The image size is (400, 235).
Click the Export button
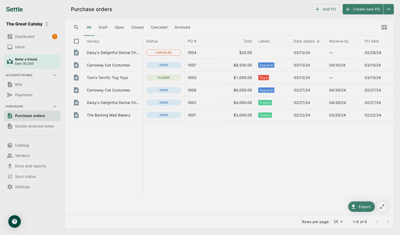(361, 207)
